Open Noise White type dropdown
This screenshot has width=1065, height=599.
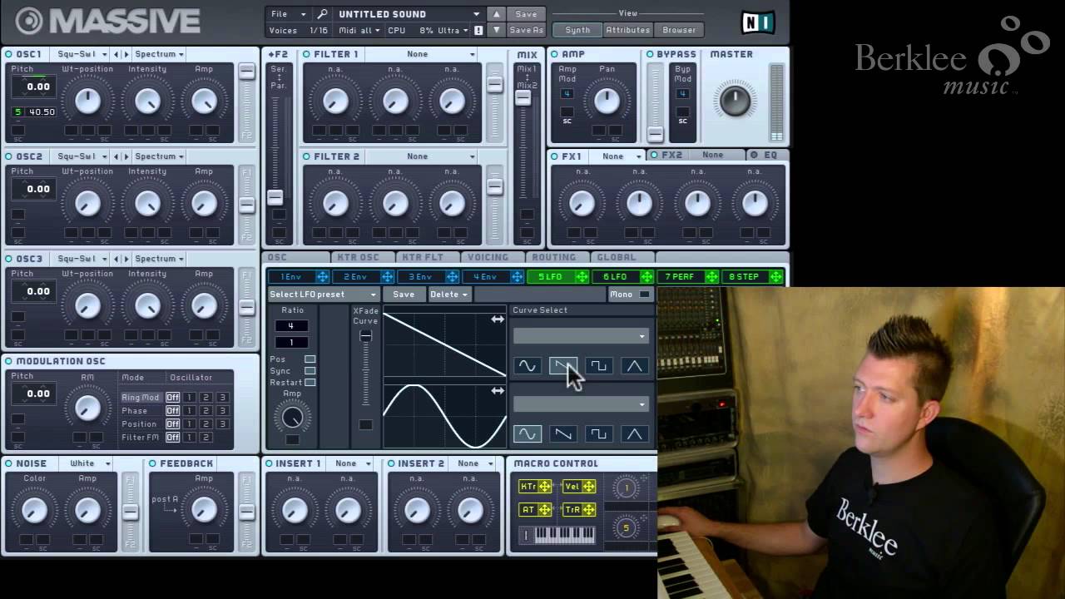90,463
